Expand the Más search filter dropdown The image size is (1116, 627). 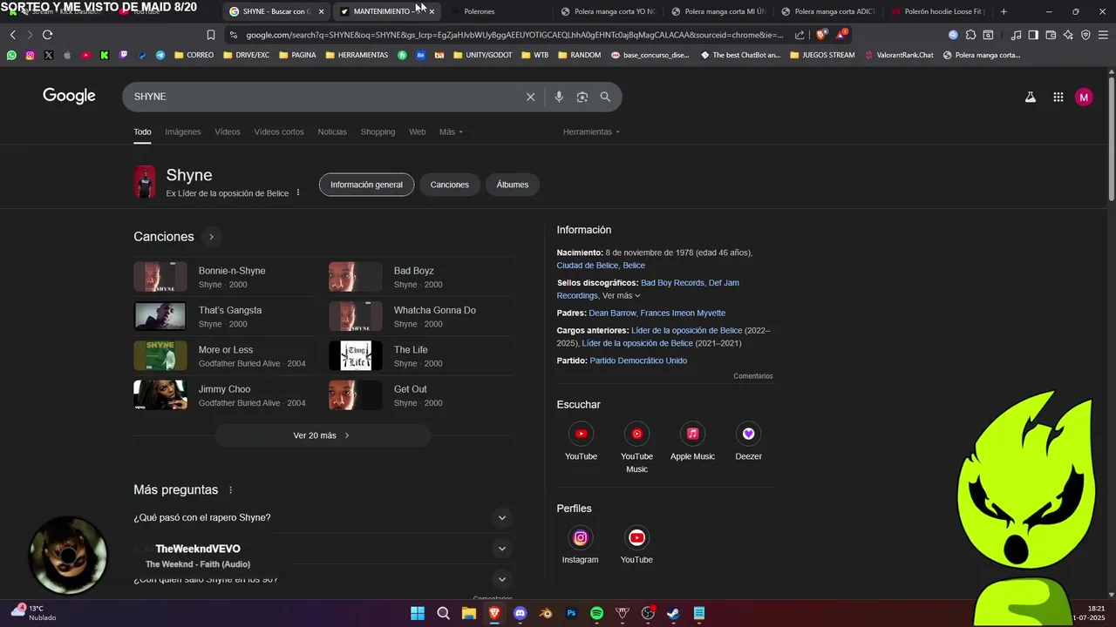(x=451, y=132)
